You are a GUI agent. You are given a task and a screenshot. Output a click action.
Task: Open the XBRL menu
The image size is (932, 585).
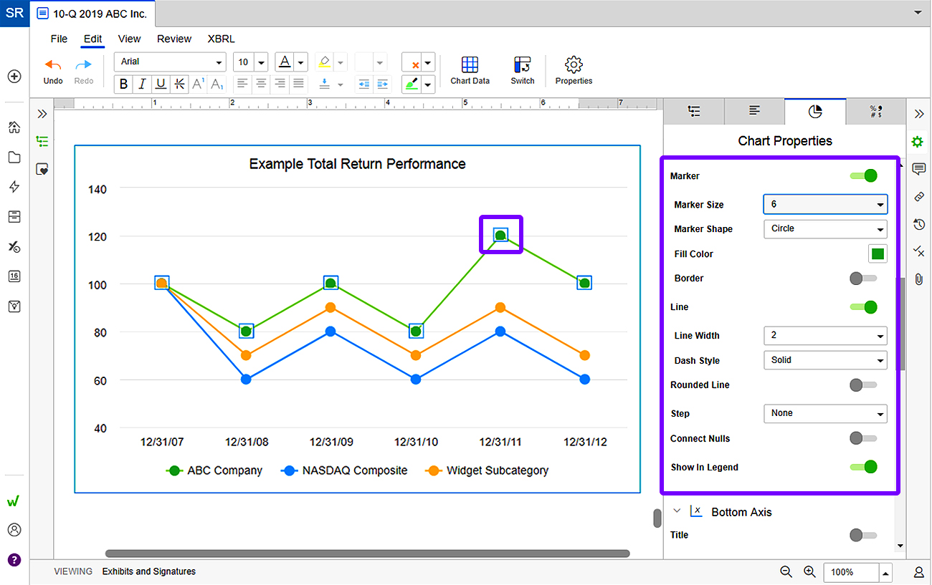pyautogui.click(x=221, y=39)
